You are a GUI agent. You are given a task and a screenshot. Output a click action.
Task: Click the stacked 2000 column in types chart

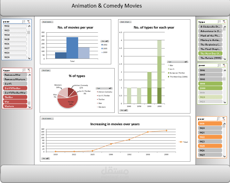pos(159,72)
